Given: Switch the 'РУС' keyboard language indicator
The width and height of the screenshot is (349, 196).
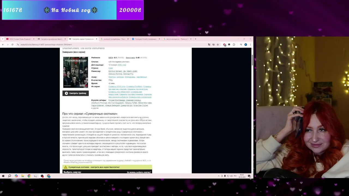Looking at the screenshot, I should pos(235,176).
